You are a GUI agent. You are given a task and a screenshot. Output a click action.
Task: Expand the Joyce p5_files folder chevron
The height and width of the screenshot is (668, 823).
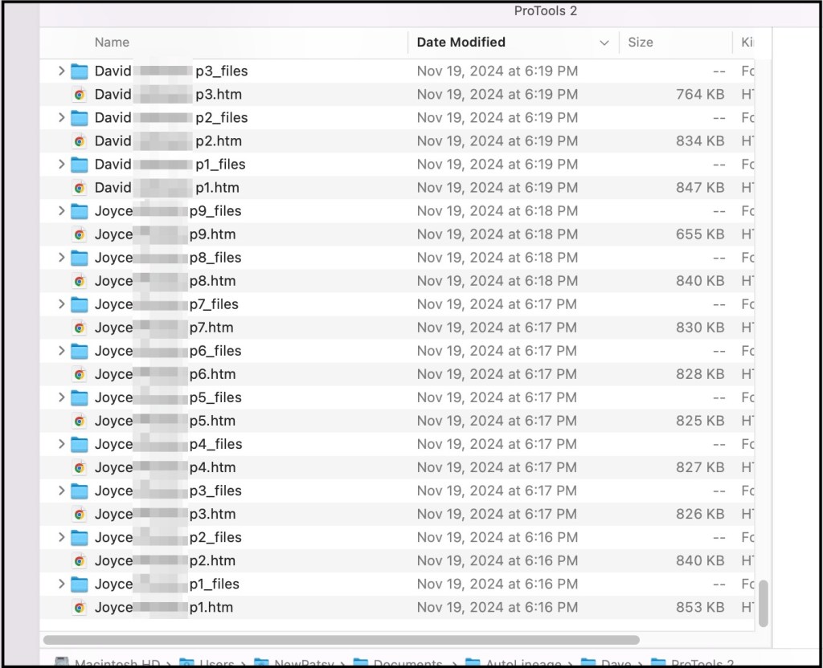click(x=61, y=397)
